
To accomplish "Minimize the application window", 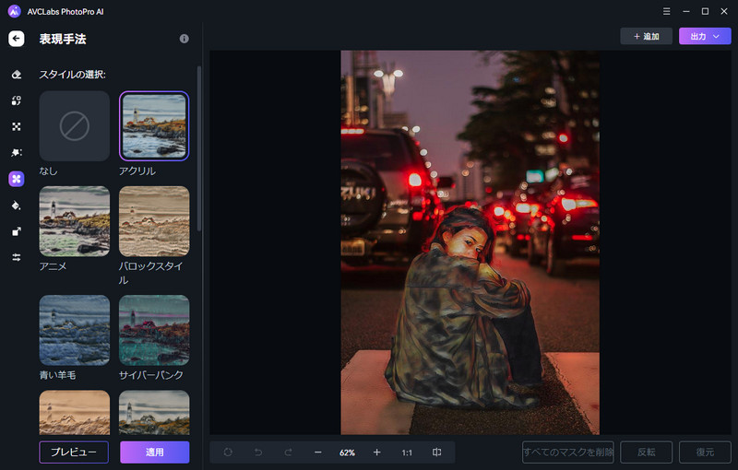I will [x=686, y=11].
